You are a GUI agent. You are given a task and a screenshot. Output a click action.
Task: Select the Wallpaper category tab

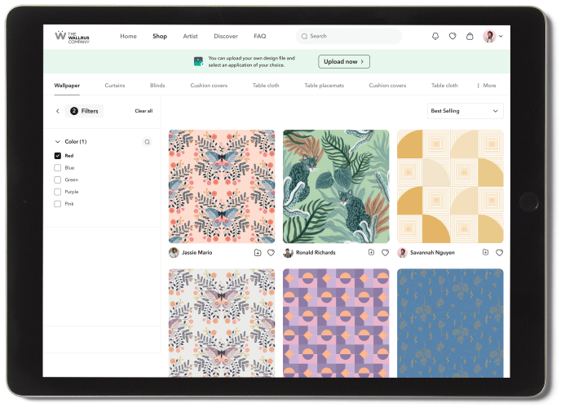[67, 86]
